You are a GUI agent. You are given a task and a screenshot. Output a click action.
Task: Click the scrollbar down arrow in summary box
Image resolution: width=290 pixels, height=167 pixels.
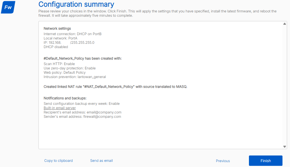tap(285, 147)
